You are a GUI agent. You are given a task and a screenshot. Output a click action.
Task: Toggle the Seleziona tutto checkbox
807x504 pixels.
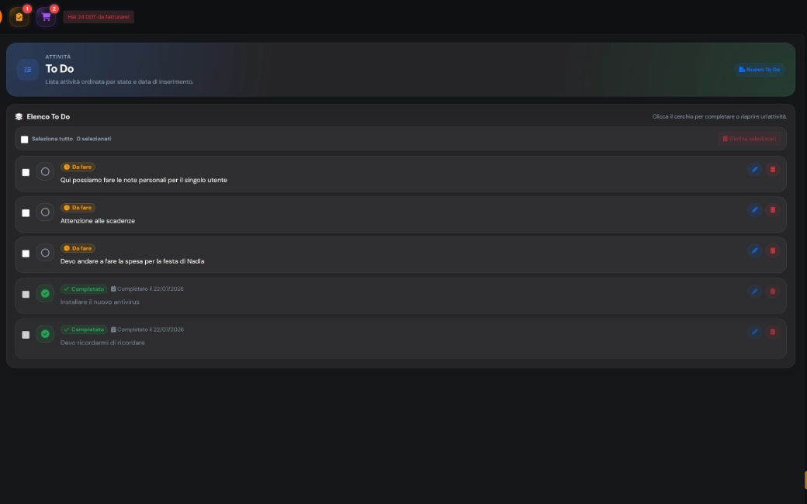point(24,140)
